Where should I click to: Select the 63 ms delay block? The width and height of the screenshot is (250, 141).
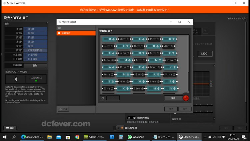coord(154,82)
